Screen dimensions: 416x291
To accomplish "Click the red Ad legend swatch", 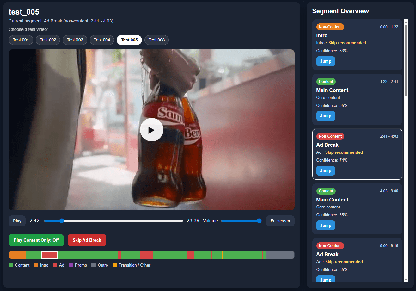I will click(x=55, y=265).
